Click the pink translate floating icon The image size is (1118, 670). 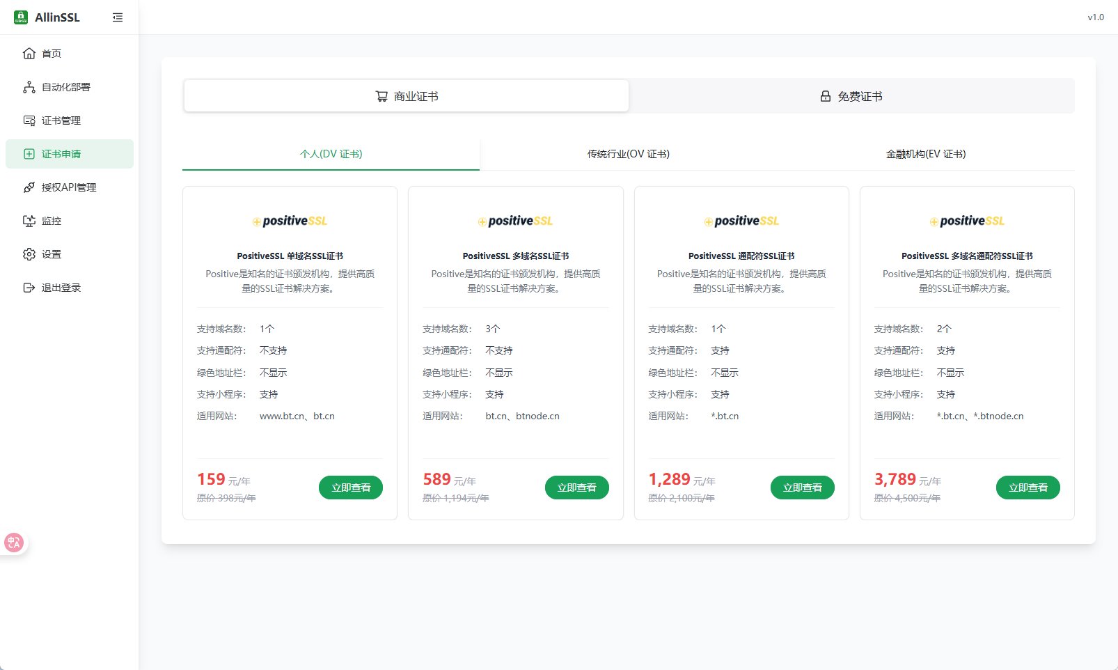14,543
